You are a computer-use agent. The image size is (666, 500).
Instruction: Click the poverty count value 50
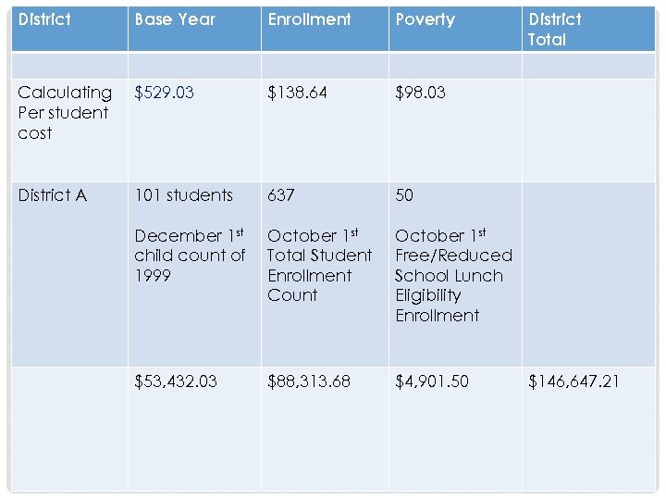coord(404,195)
